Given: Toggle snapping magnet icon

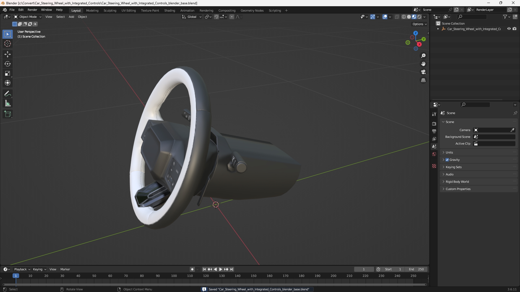Looking at the screenshot, I should [x=216, y=17].
